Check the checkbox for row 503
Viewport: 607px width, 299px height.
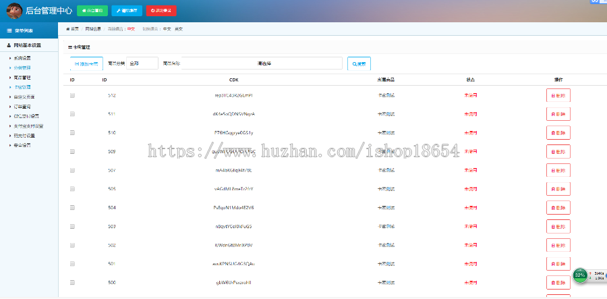coord(72,226)
